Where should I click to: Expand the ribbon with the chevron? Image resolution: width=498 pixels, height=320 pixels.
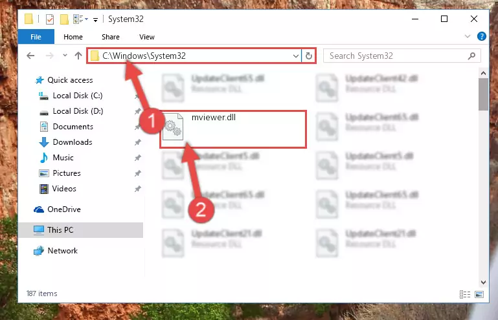pos(467,36)
